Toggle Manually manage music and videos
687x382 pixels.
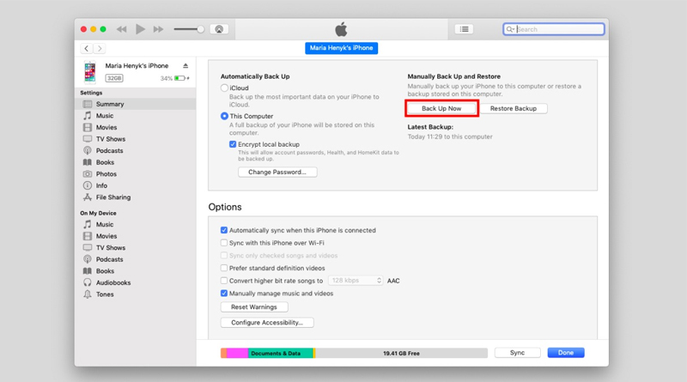pos(224,294)
